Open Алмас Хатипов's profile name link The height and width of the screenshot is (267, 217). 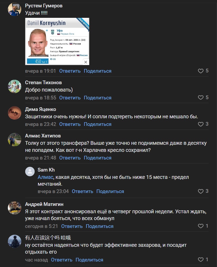pos(43,136)
